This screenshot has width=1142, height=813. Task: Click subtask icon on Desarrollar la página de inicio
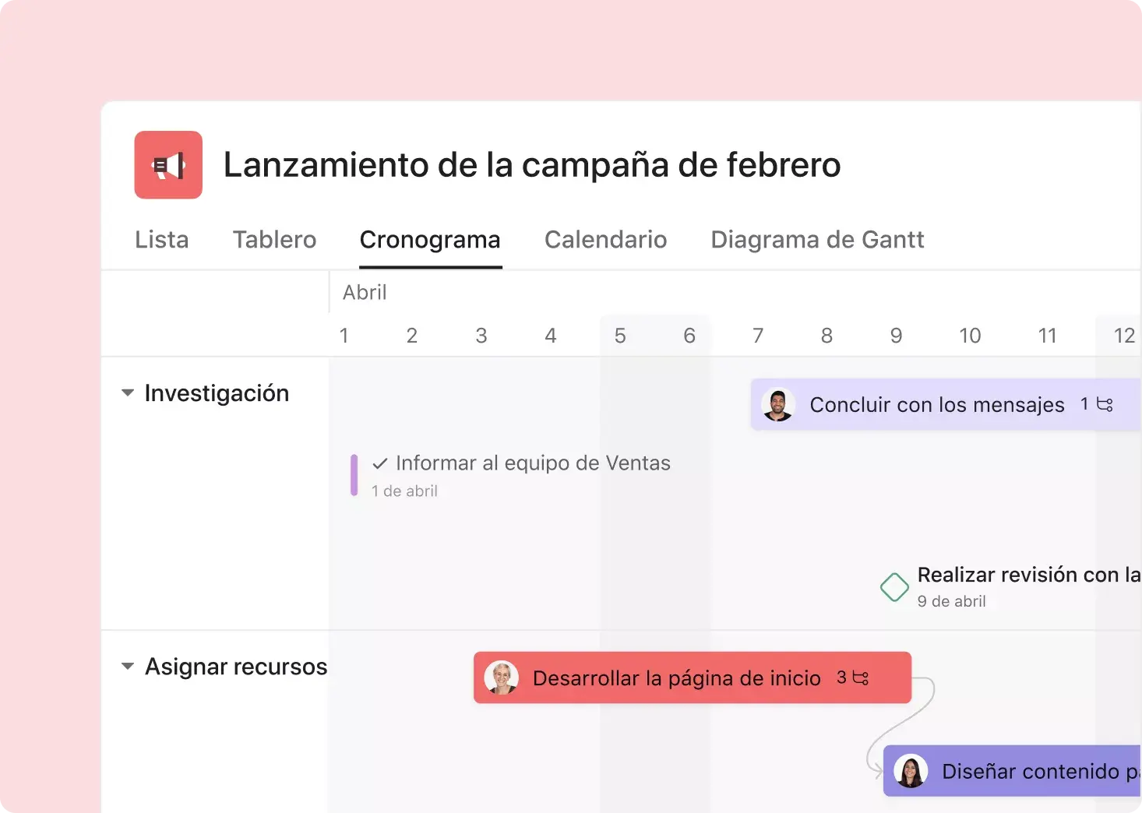[861, 677]
